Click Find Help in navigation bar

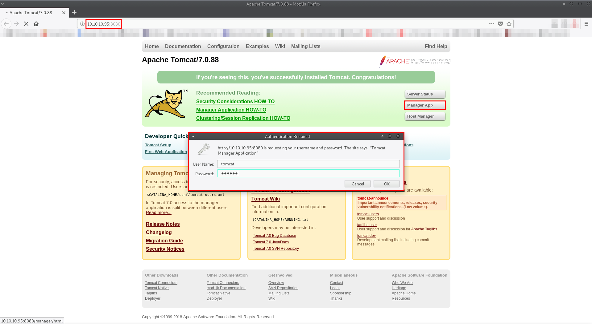(436, 46)
